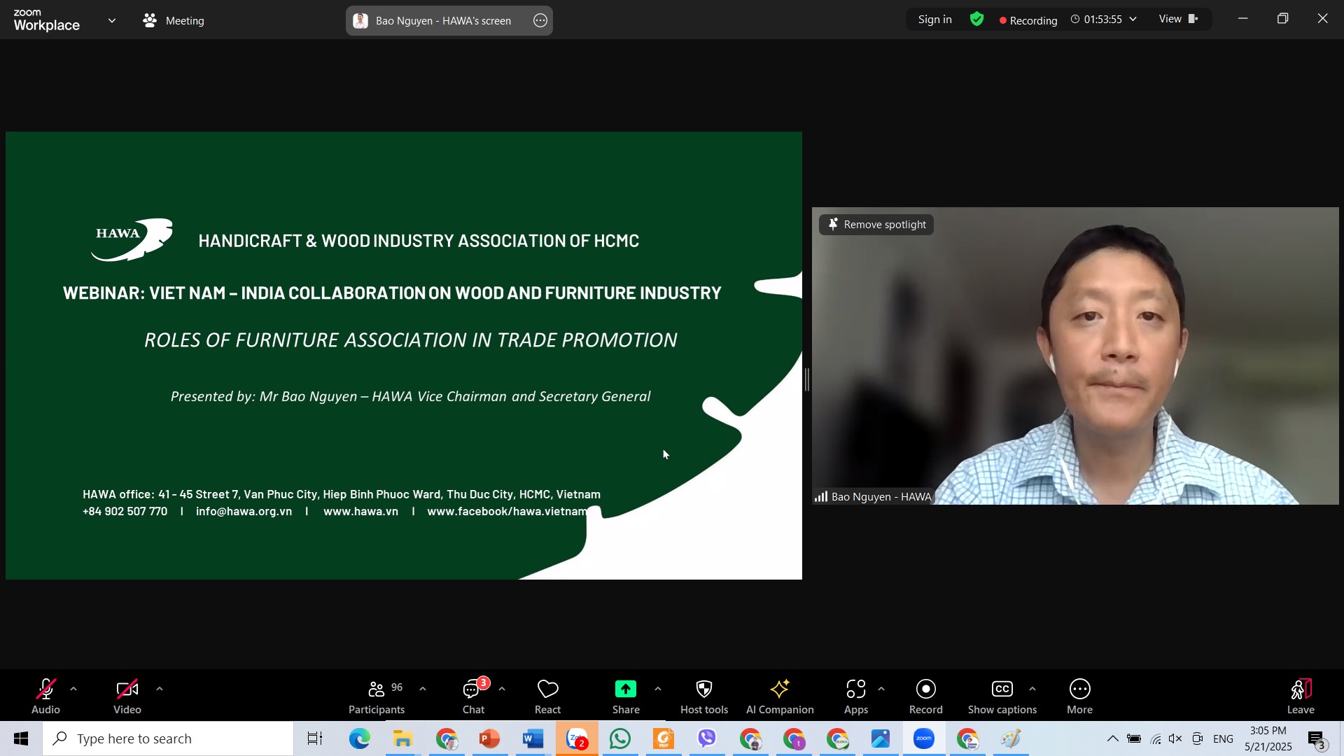Start the Video camera
Viewport: 1344px width, 756px height.
[127, 697]
